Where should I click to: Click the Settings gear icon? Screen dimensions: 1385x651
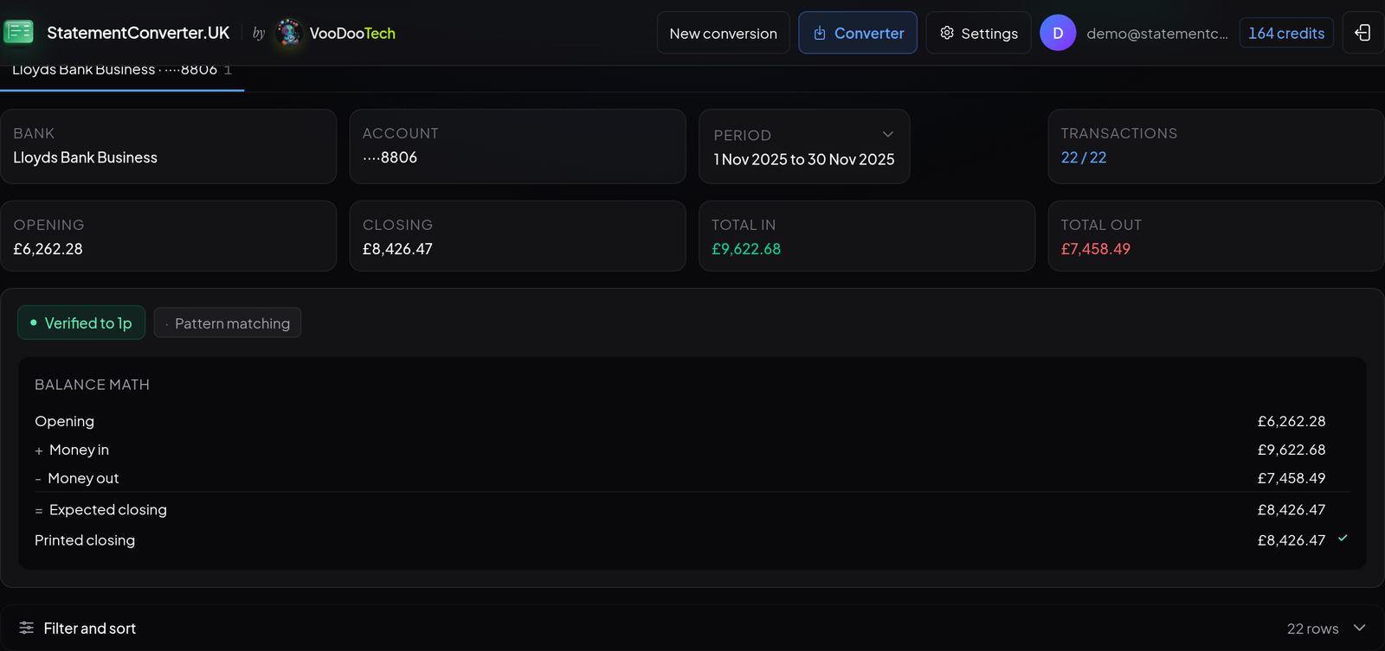947,33
